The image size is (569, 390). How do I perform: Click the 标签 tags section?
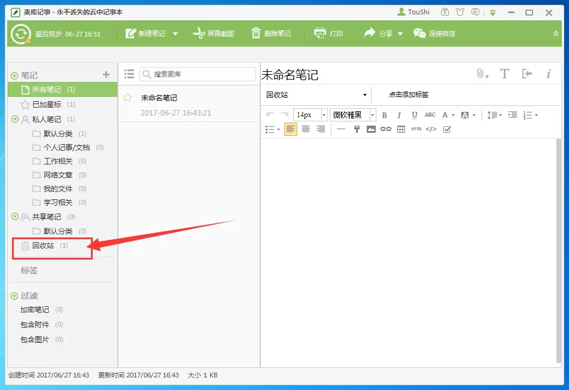point(29,270)
